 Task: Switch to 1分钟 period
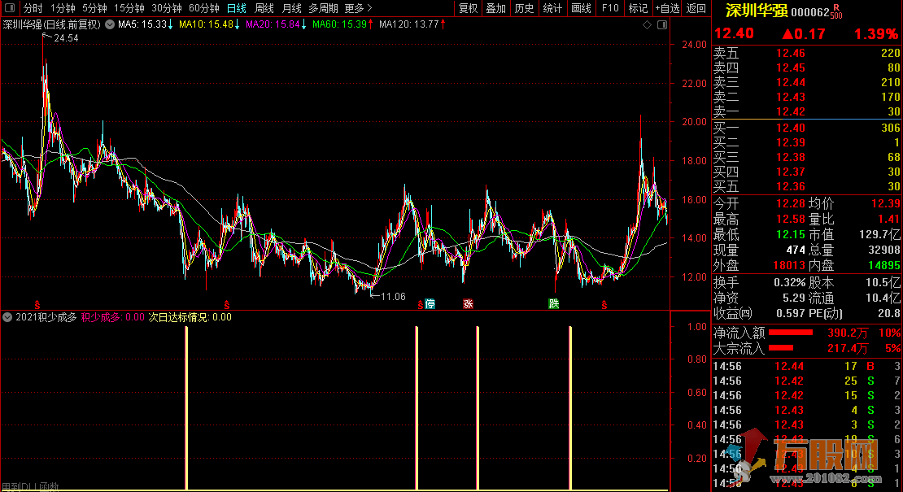pos(63,8)
